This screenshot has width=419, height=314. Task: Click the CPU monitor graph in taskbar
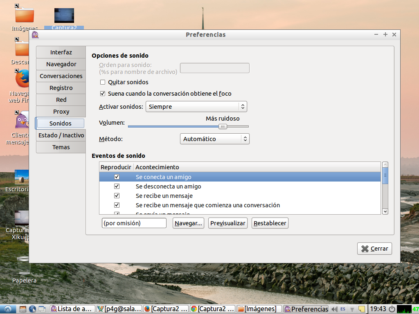point(404,309)
